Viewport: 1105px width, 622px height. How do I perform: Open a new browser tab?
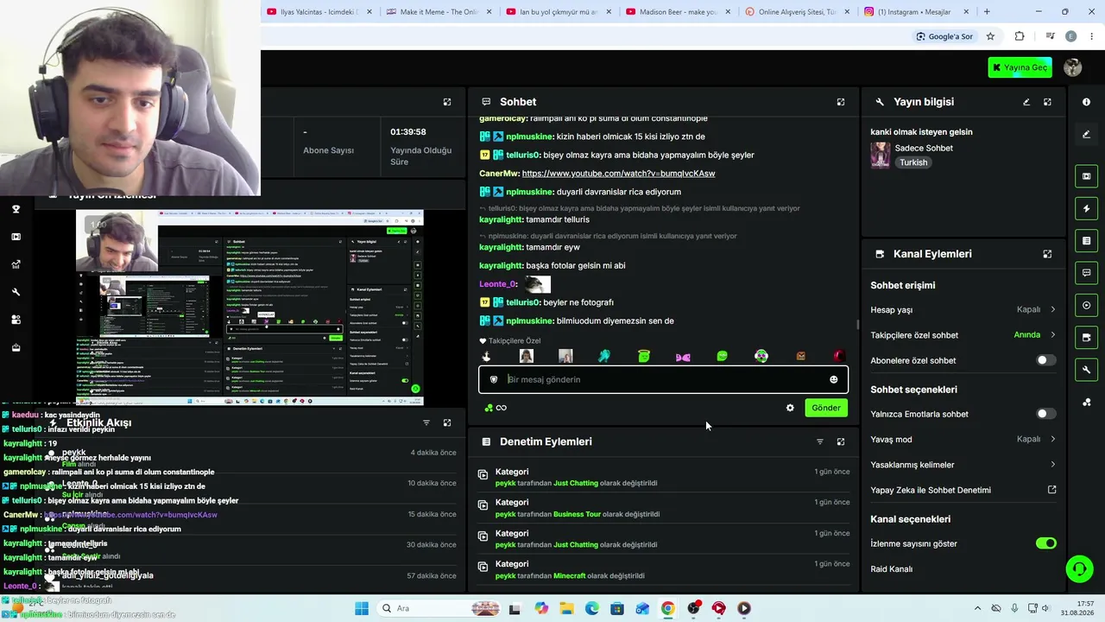987,12
